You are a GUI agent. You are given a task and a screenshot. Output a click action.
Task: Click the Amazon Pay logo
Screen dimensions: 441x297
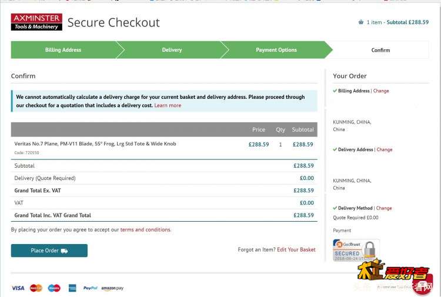[x=112, y=288]
